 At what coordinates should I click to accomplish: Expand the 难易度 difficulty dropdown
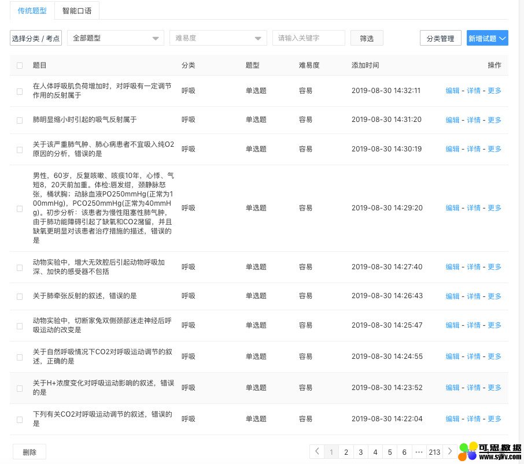[217, 38]
